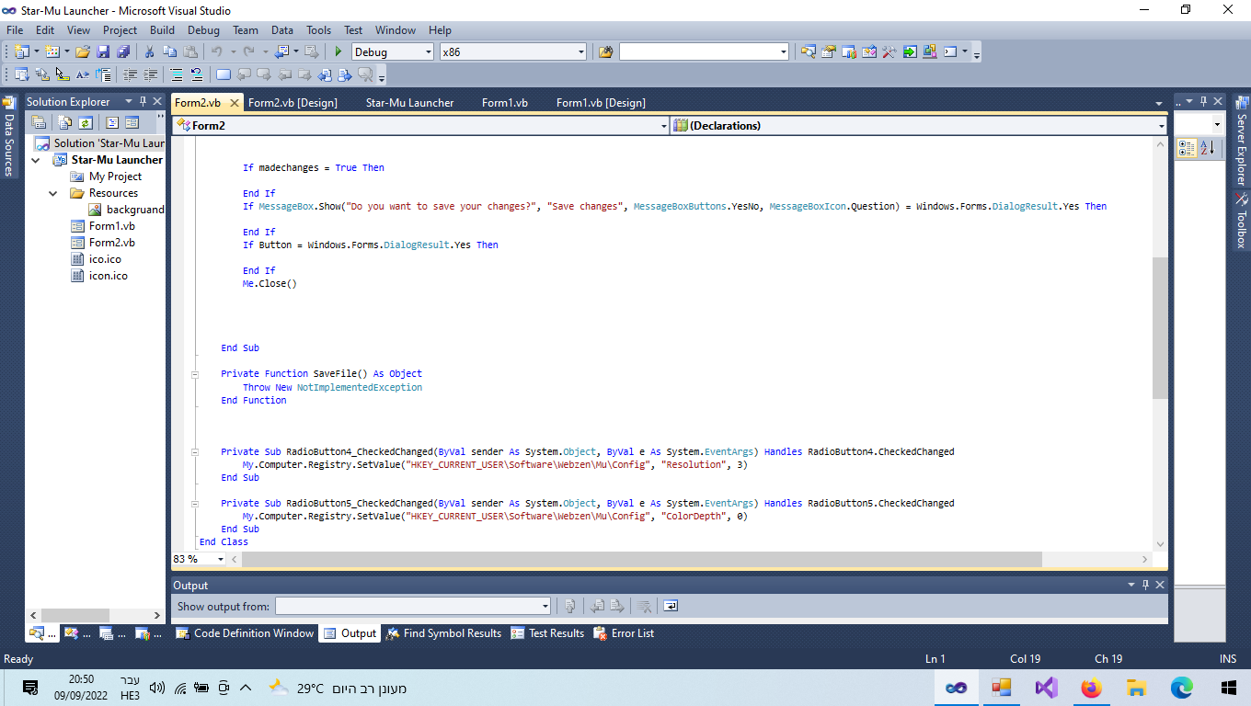Toggle auto-hide pin on Output panel
The image size is (1251, 706).
[x=1145, y=586]
